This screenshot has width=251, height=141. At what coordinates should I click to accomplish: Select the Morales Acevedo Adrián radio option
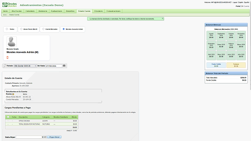click(x=64, y=29)
